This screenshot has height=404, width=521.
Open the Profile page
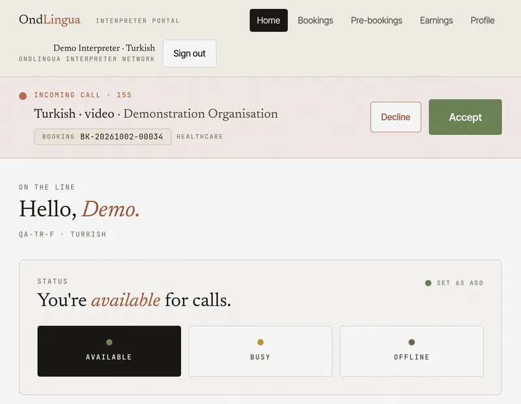point(483,20)
